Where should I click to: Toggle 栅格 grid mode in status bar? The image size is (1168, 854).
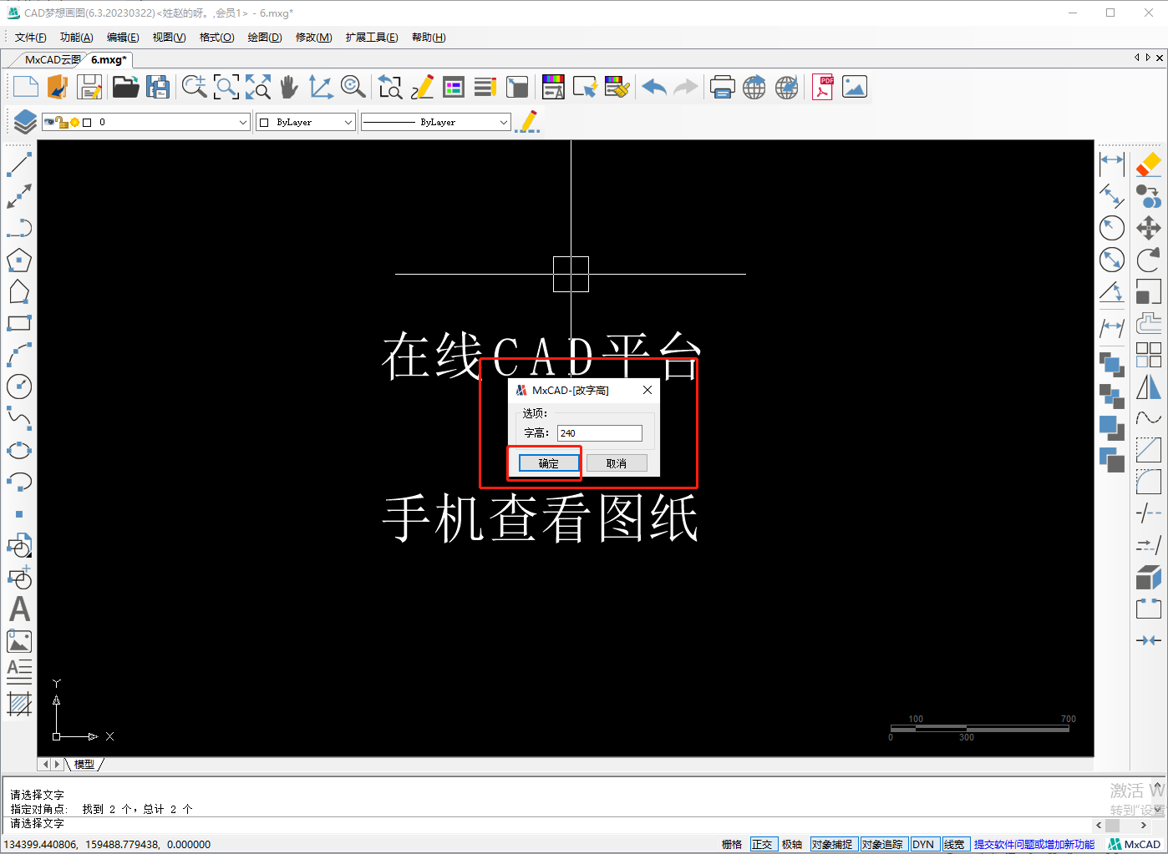(732, 844)
